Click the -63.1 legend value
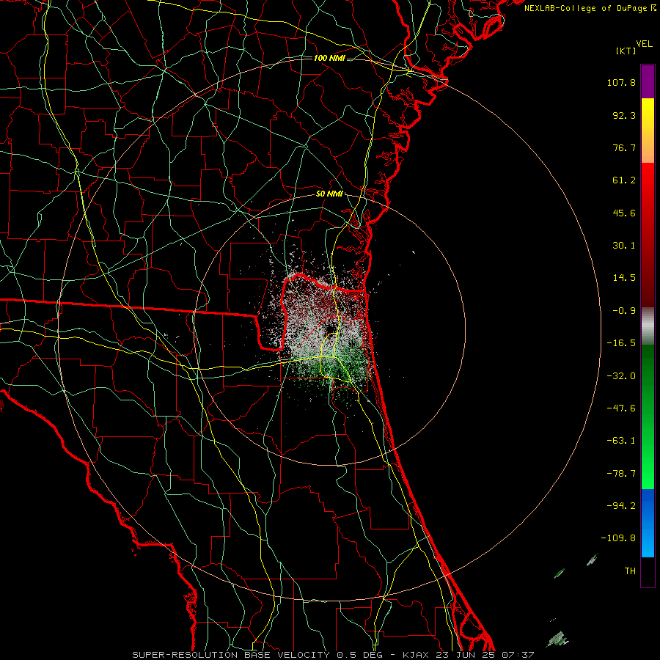660x660 pixels. click(x=621, y=441)
